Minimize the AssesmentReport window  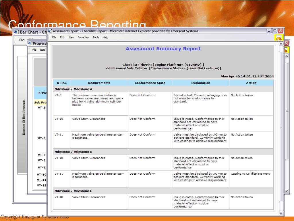click(269, 31)
